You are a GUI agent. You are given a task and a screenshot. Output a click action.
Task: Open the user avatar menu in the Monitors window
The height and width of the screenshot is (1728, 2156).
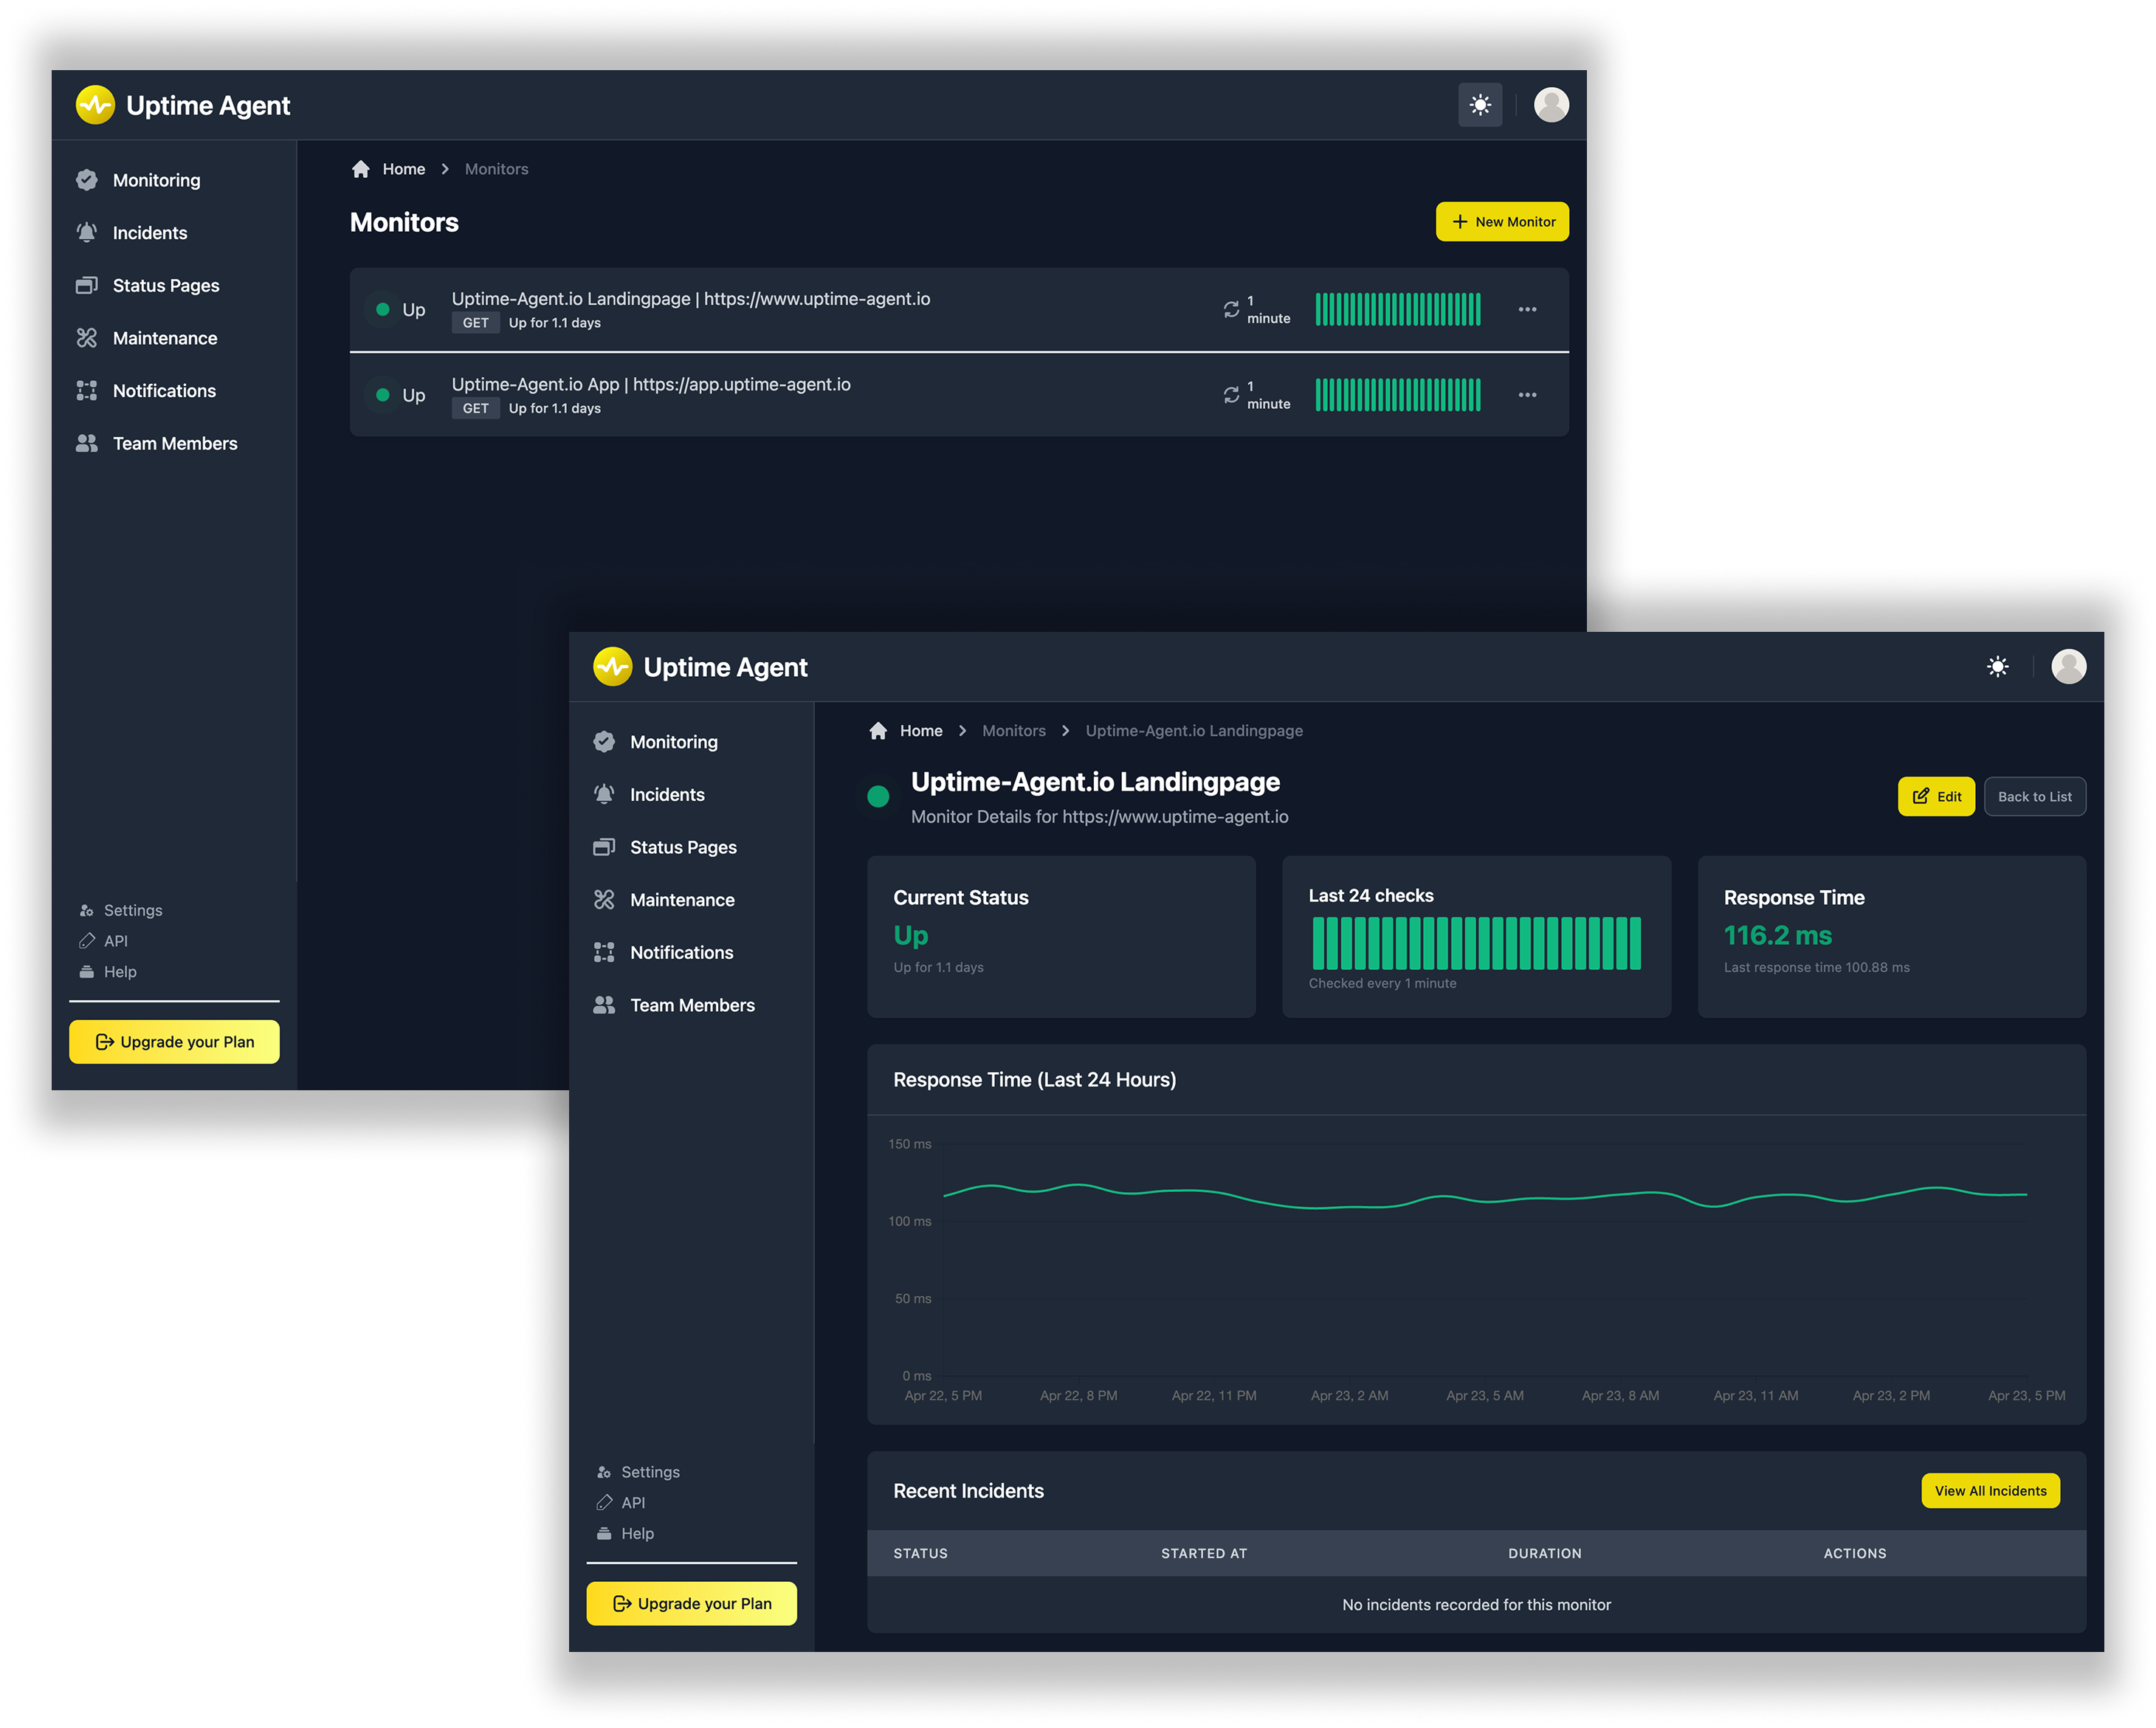coord(1551,105)
